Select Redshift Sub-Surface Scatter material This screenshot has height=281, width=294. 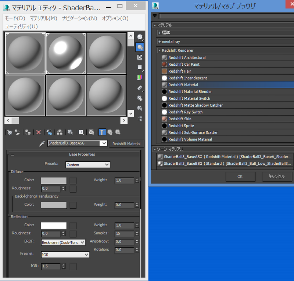click(x=227, y=132)
